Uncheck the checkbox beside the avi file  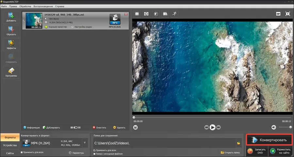click(x=24, y=21)
